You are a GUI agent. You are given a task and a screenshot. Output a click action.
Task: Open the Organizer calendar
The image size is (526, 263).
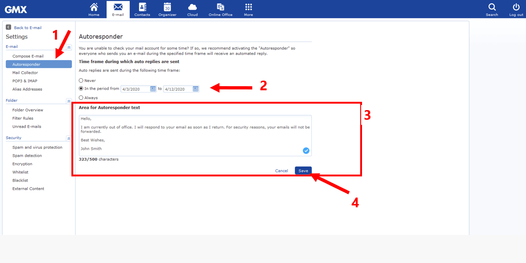[x=167, y=9]
